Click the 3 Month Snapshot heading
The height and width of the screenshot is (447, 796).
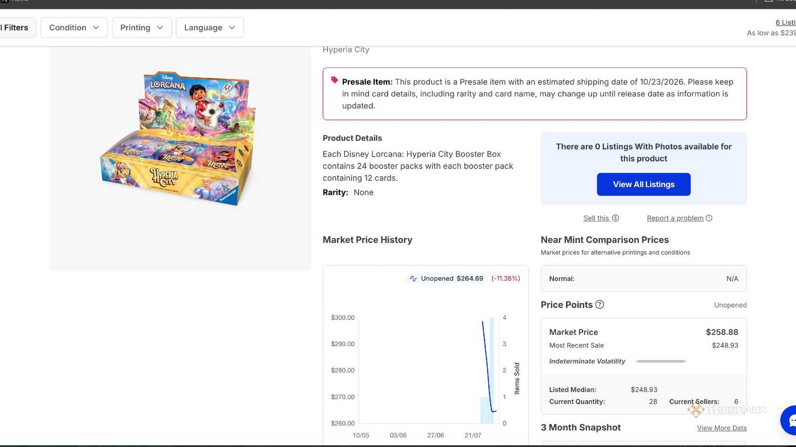(x=581, y=427)
